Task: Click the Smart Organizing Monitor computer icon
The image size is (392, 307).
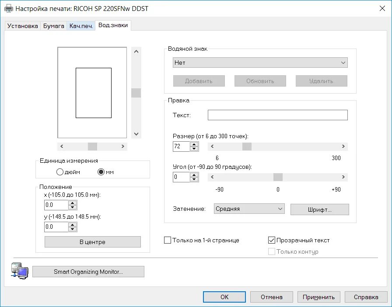Action: pyautogui.click(x=20, y=271)
